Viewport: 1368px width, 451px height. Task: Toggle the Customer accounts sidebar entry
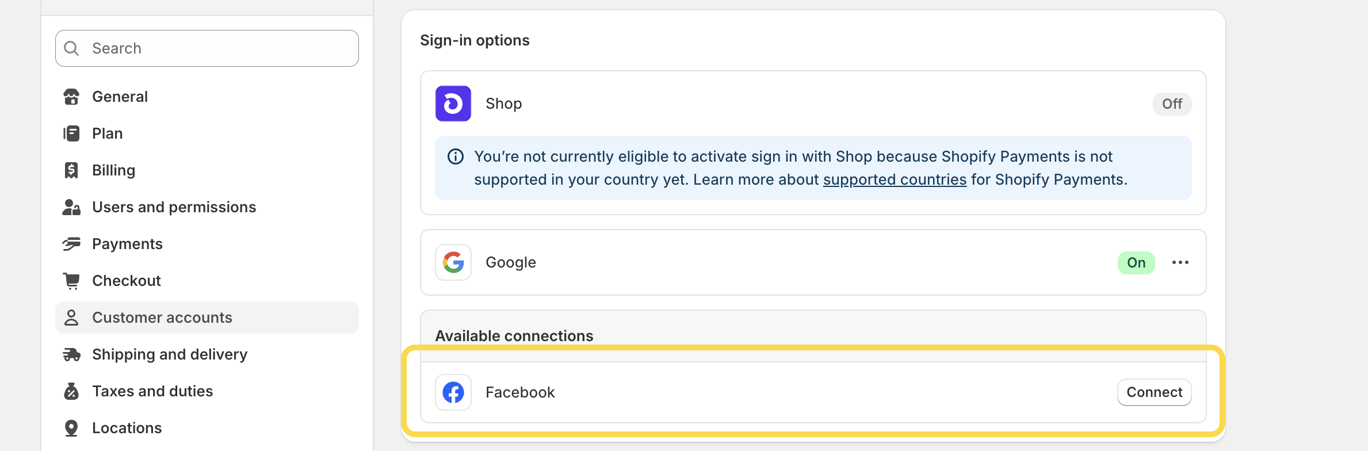click(162, 317)
